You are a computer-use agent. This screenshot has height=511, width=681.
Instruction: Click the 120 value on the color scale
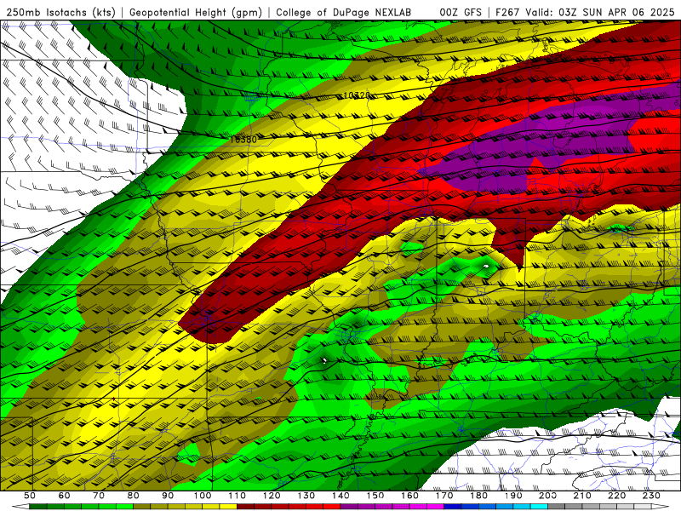coord(272,496)
